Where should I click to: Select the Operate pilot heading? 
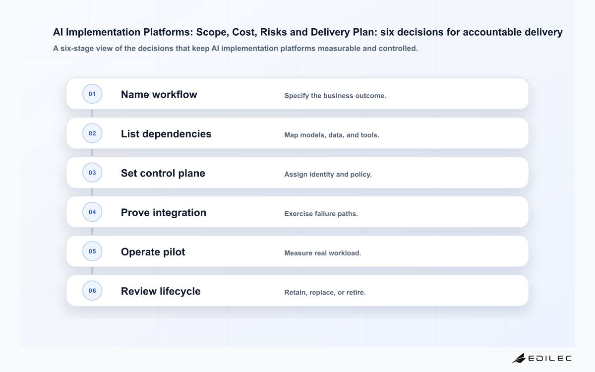pos(153,251)
